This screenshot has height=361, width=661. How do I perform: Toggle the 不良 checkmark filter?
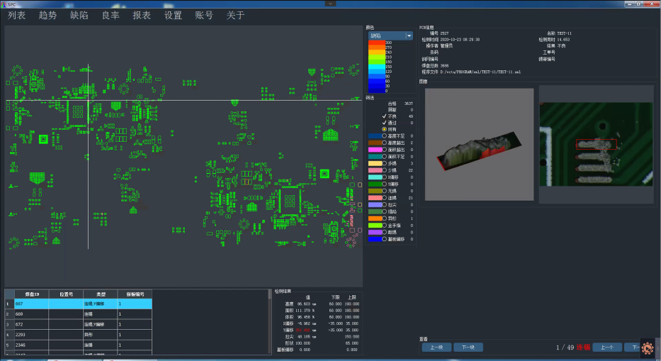(384, 116)
